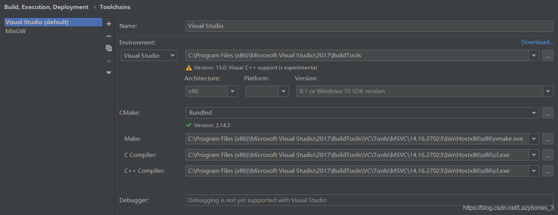This screenshot has width=558, height=215.
Task: Add a new toolchain with plus icon
Action: tap(109, 24)
